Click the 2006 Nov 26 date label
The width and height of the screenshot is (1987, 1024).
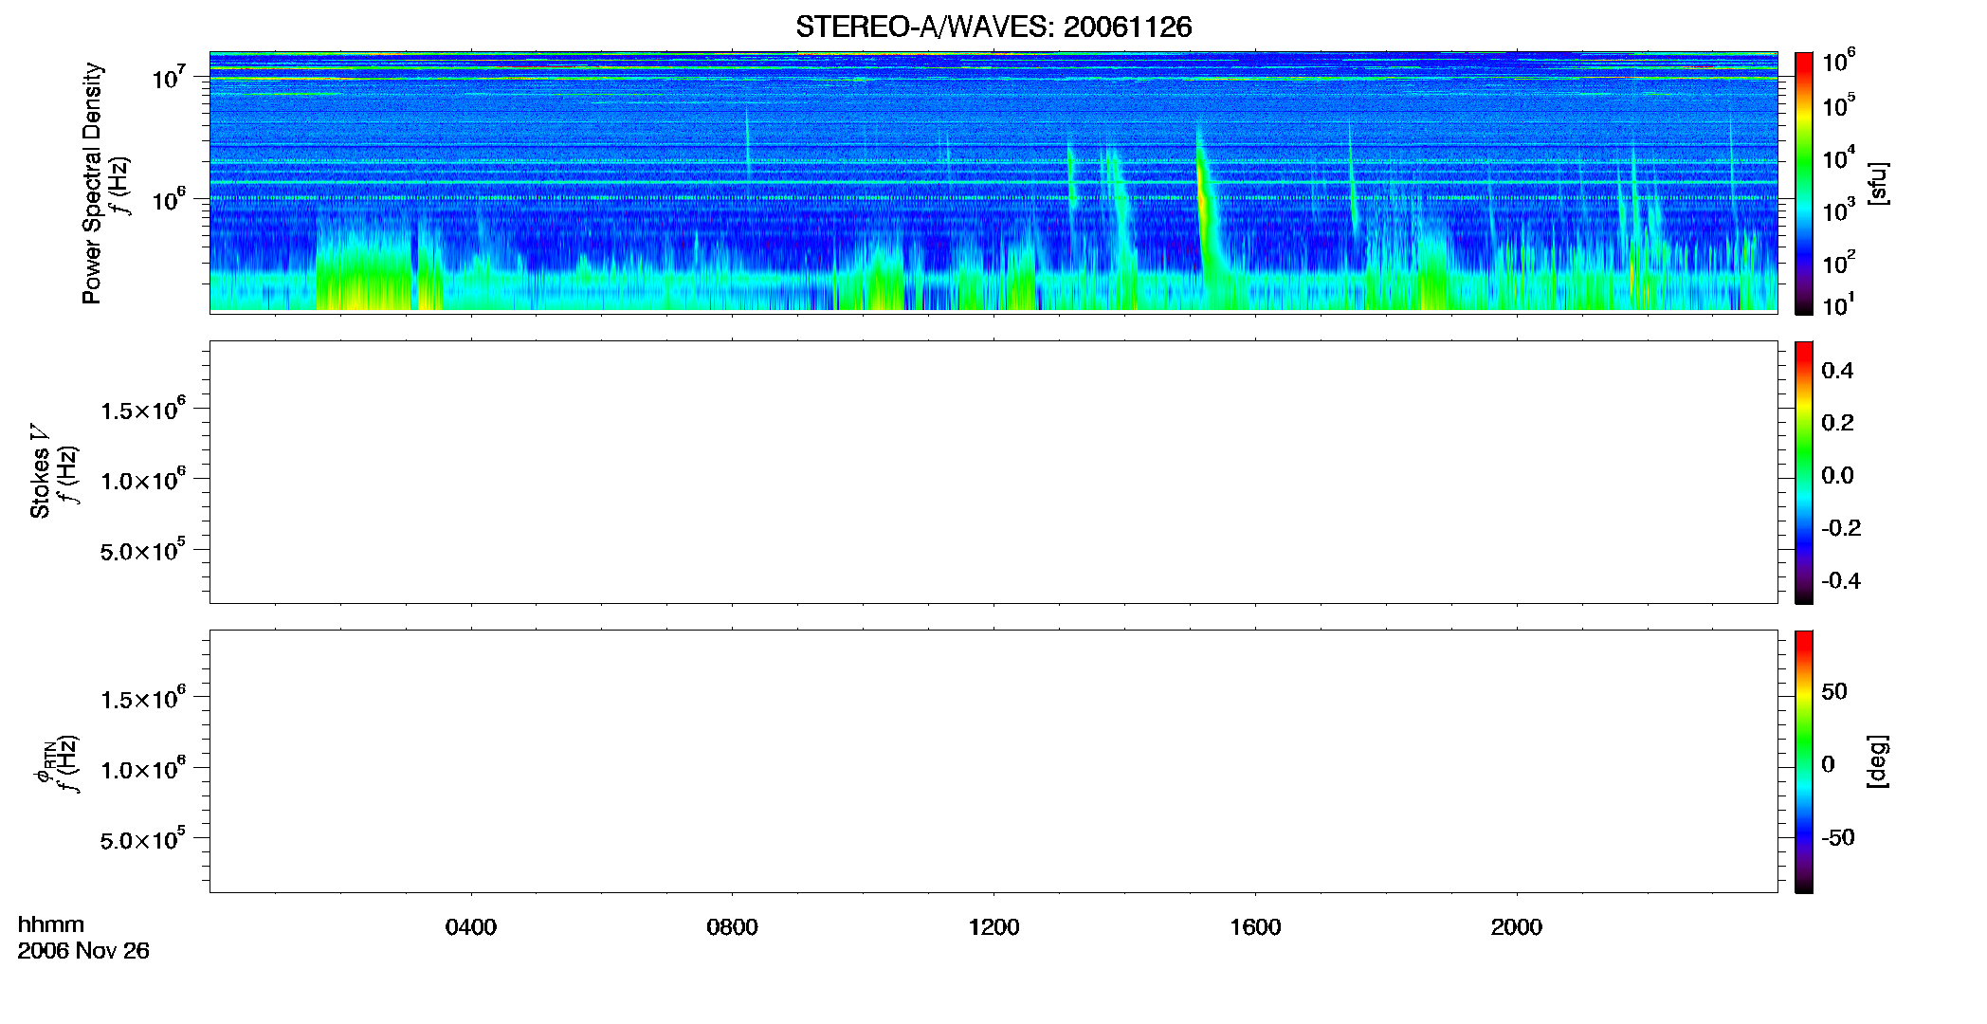coord(83,951)
